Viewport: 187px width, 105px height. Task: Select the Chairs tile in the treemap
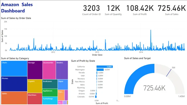pos(14,69)
